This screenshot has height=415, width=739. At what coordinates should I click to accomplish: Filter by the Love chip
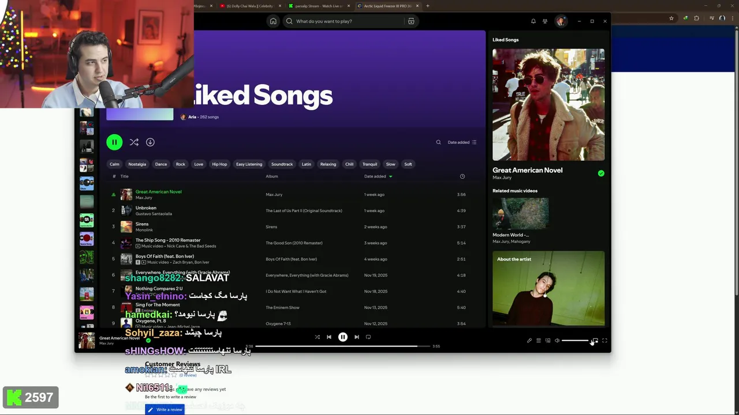[x=199, y=164]
